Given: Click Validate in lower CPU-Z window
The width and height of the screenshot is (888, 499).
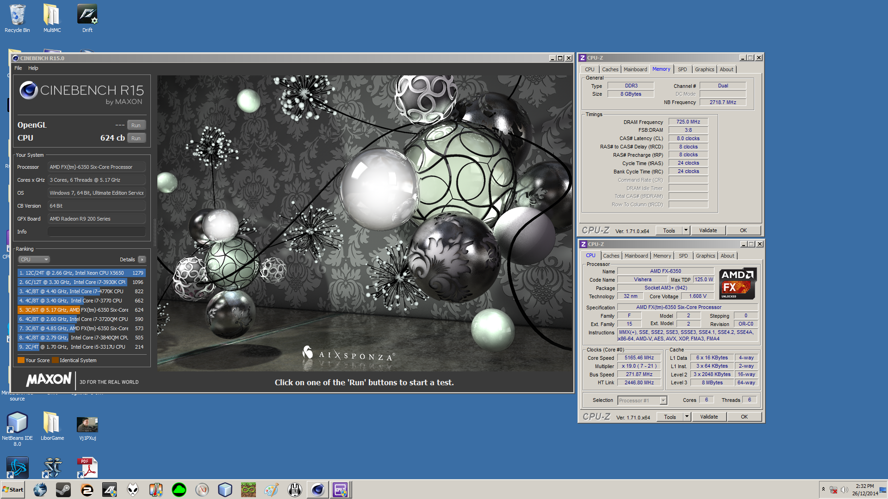Looking at the screenshot, I should coord(709,417).
